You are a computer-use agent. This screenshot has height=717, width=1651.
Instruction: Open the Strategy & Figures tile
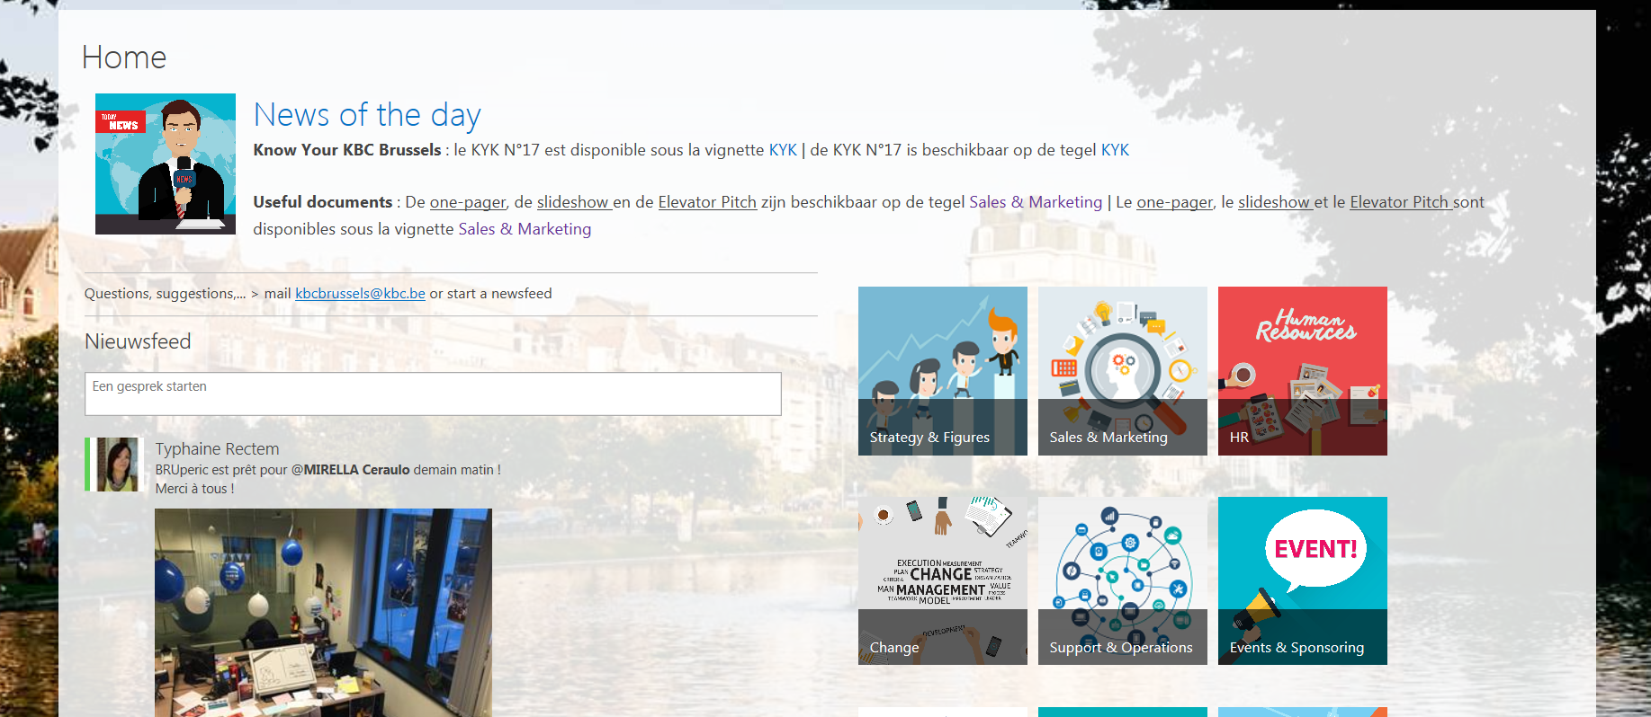(942, 370)
